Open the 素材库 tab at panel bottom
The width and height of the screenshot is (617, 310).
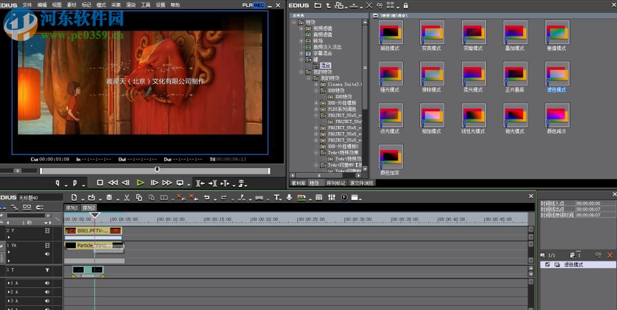pos(298,183)
